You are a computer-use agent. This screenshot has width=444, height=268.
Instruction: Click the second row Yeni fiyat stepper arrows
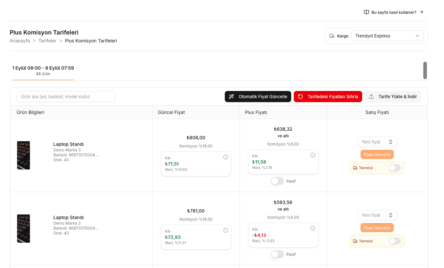tap(391, 215)
